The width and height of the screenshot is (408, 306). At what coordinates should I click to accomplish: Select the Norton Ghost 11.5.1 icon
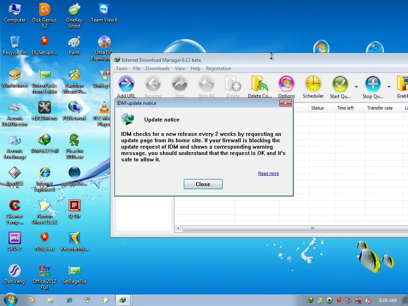(x=45, y=212)
